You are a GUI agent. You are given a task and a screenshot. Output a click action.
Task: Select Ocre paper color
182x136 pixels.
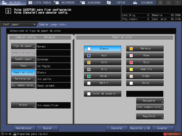click(x=102, y=62)
